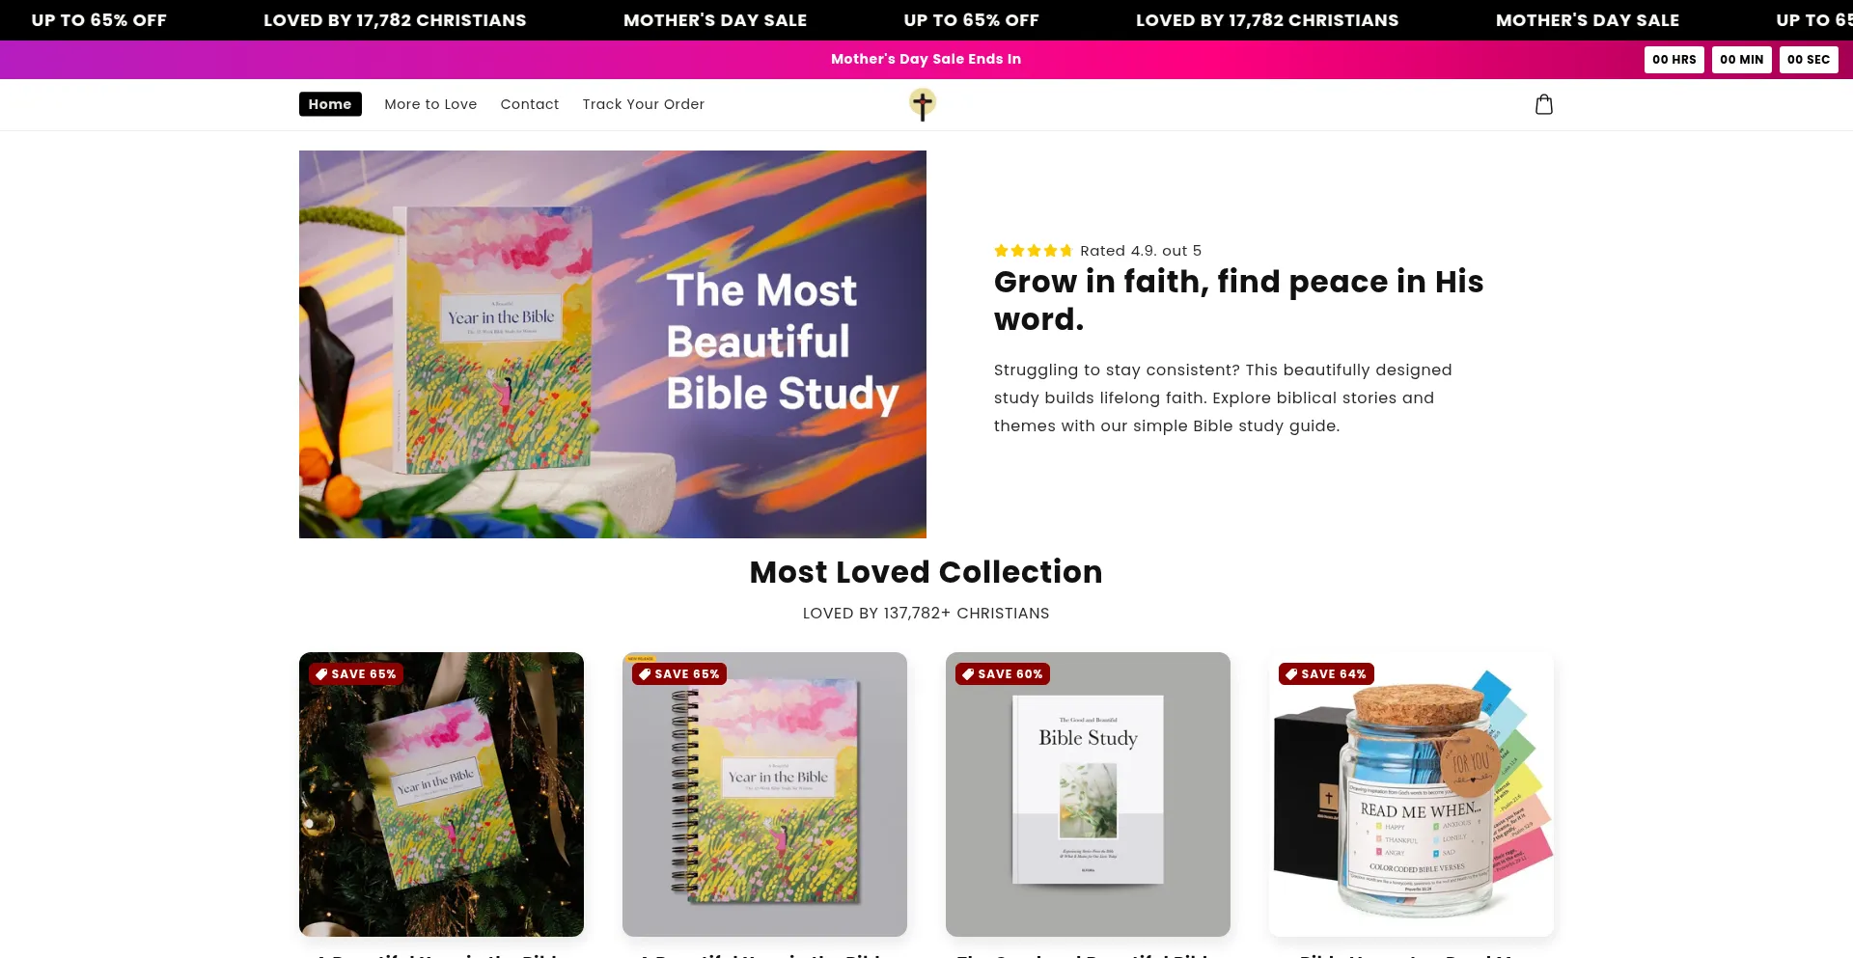Image resolution: width=1853 pixels, height=958 pixels.
Task: Open the shopping bag cart icon
Action: coord(1544,104)
